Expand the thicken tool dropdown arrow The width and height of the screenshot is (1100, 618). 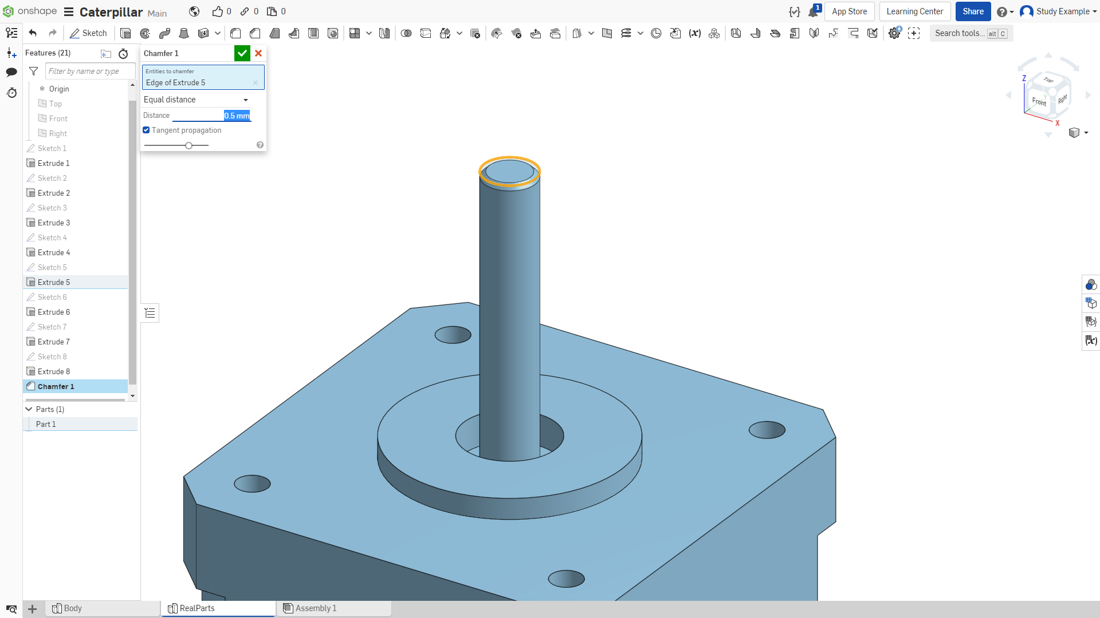[218, 33]
